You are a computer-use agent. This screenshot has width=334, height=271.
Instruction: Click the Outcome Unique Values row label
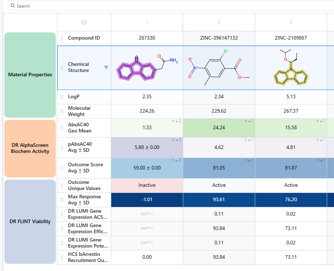tap(84, 185)
